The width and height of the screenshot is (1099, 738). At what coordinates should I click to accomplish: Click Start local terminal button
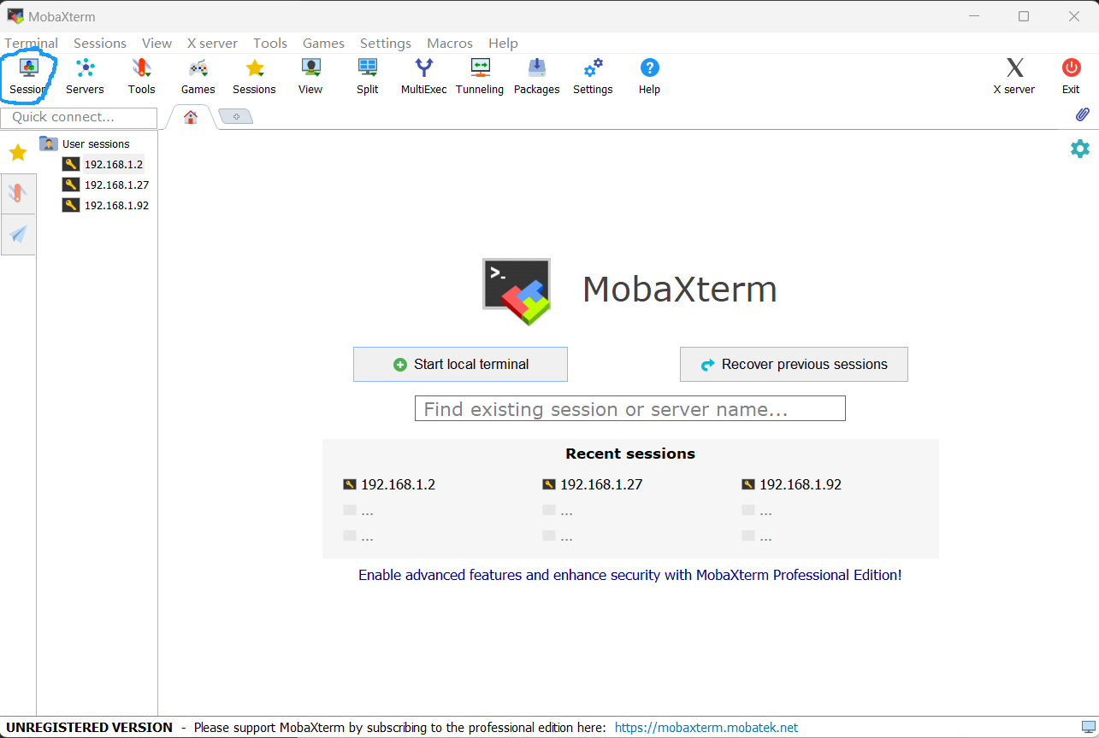(460, 364)
